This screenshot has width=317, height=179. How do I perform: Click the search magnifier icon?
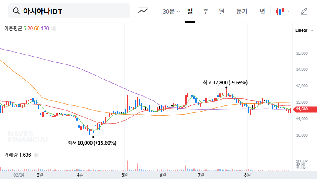coord(16,11)
